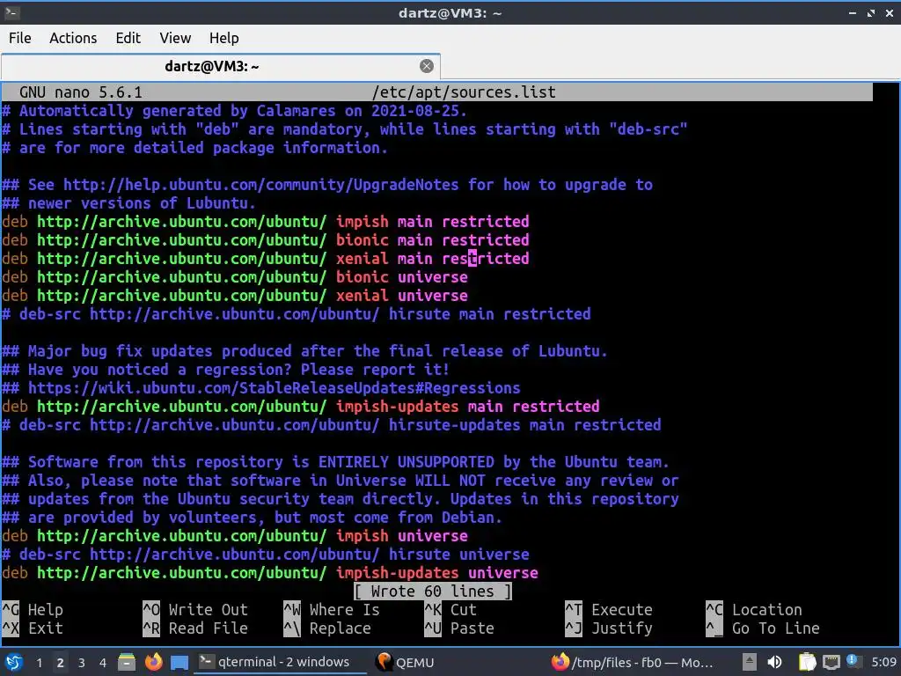Activate the qterminal - 2 windows taskbar button
The image size is (901, 676).
(280, 662)
